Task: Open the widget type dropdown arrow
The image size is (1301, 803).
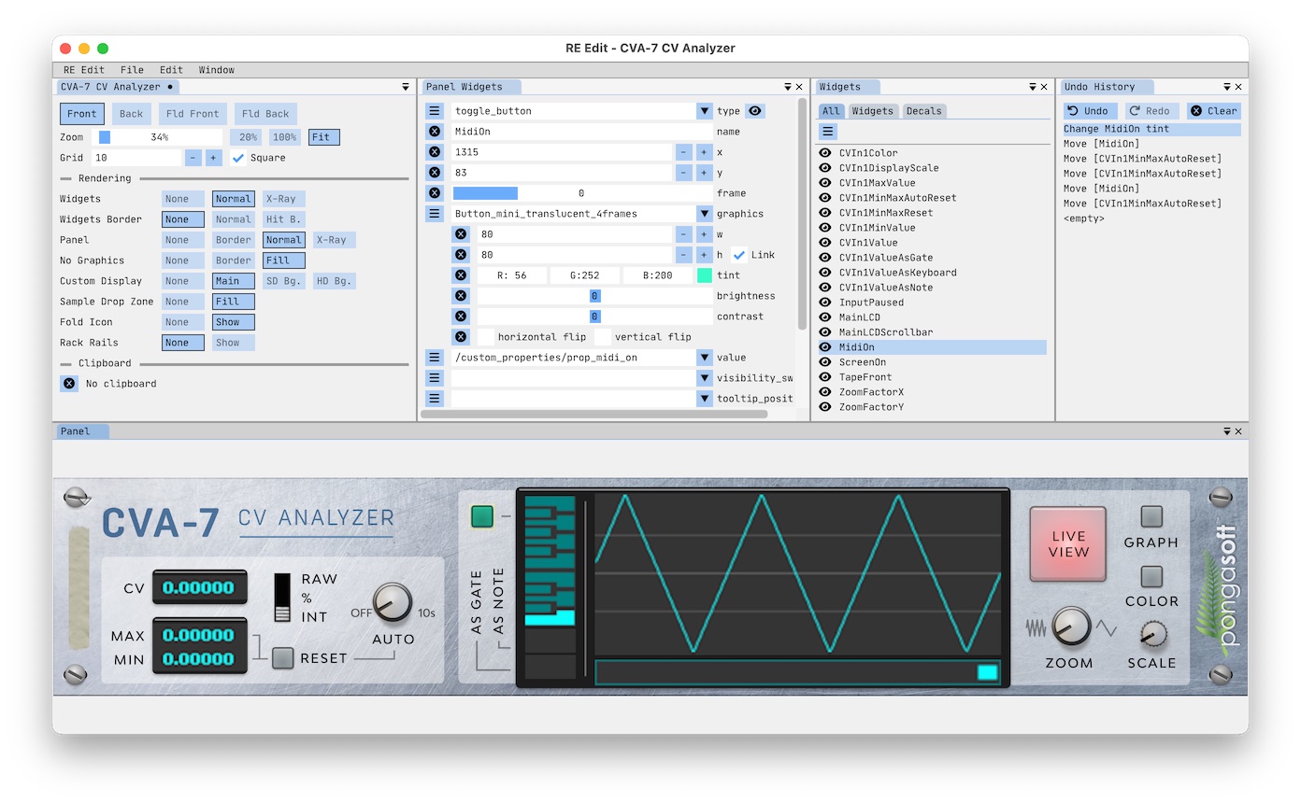Action: click(x=705, y=111)
